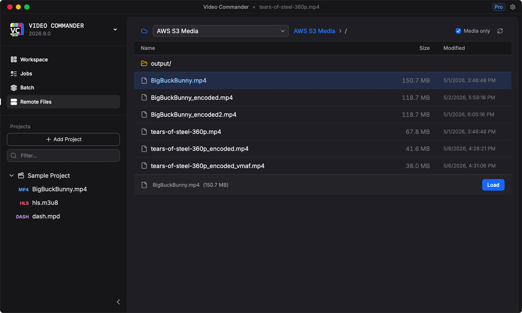
Task: Click the selected file summary in footer
Action: tap(191, 185)
